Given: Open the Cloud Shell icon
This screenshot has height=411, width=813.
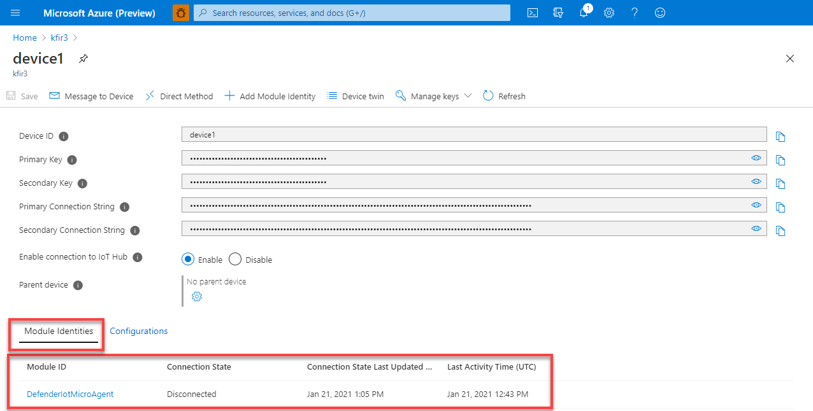Looking at the screenshot, I should coord(533,13).
